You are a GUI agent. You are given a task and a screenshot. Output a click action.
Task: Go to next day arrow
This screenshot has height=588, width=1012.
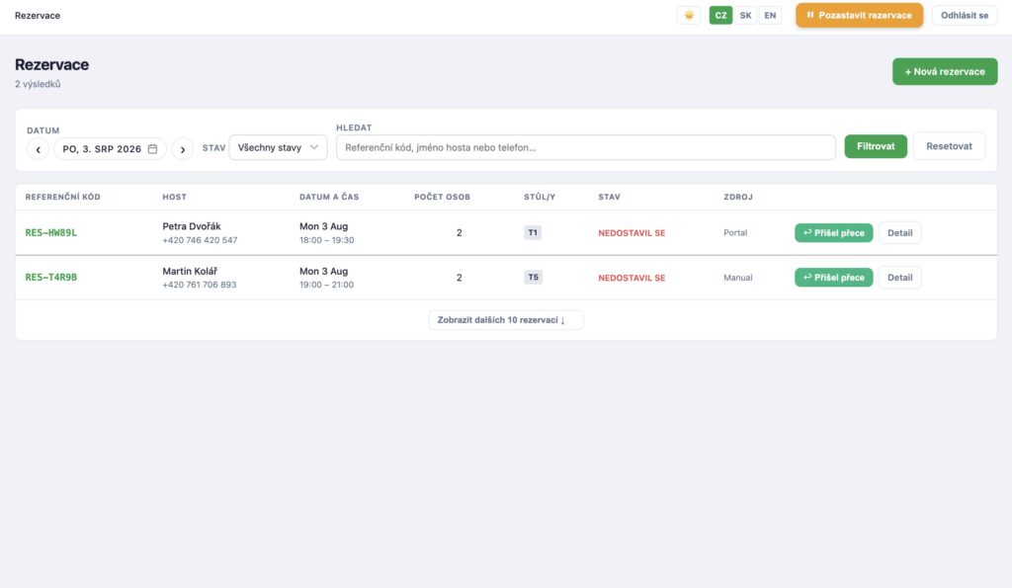point(183,149)
